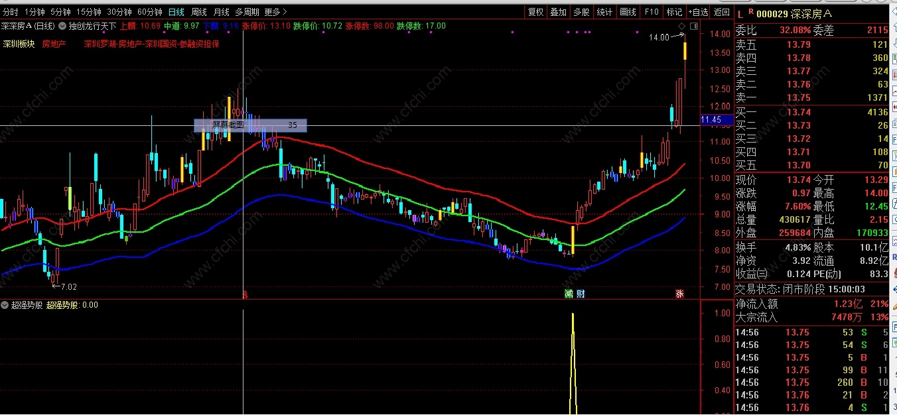Click the 标记 mark button
Screen dimensions: 897x417
pyautogui.click(x=674, y=12)
